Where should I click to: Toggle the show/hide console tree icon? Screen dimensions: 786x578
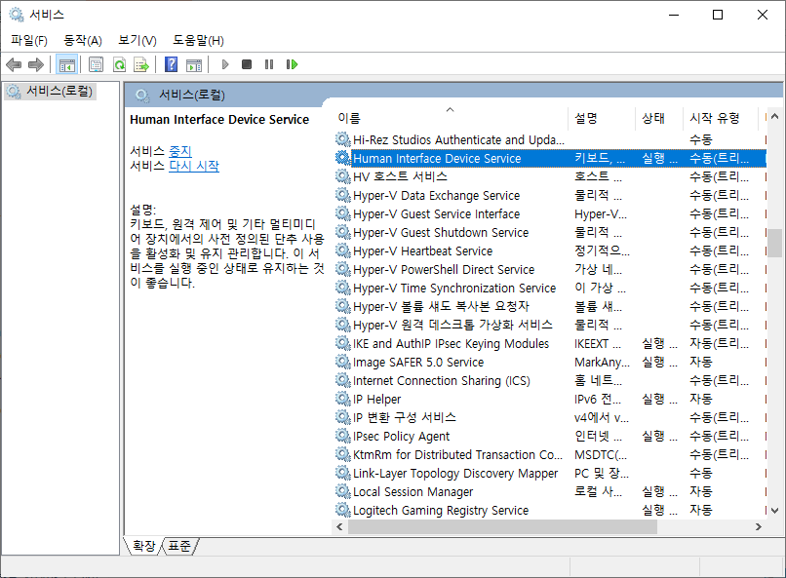pyautogui.click(x=66, y=64)
